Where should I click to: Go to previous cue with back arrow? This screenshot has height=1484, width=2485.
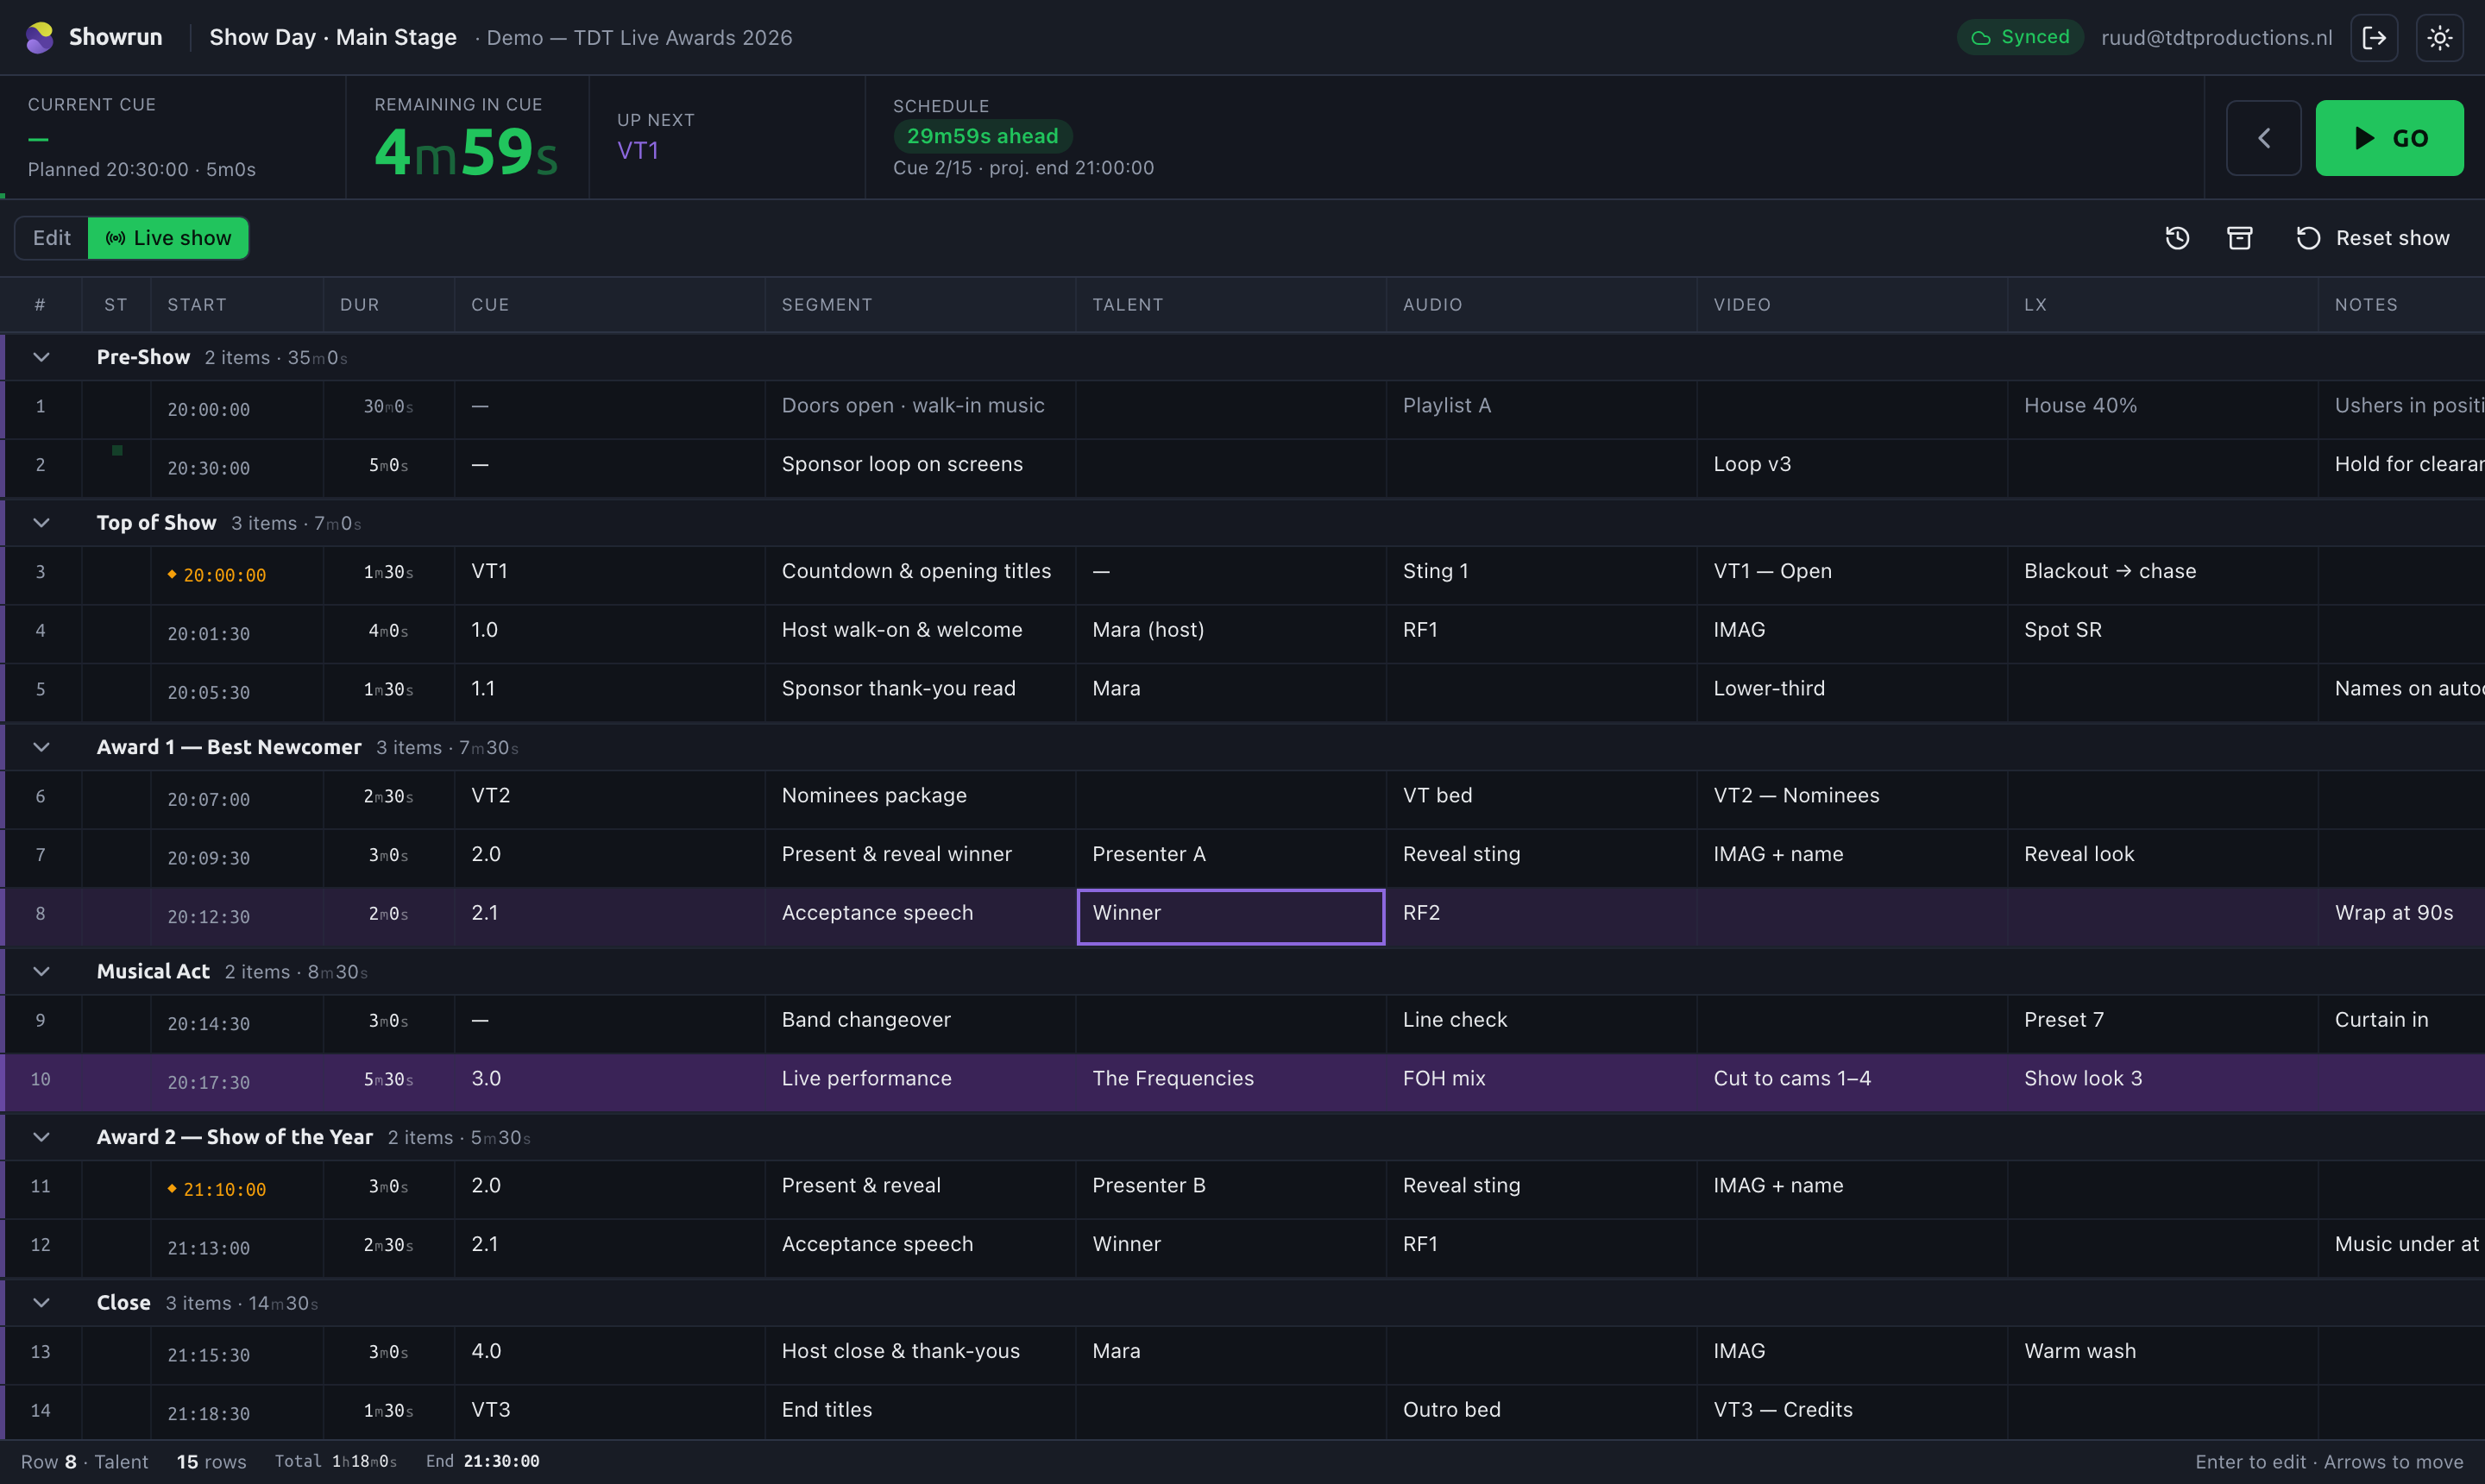point(2264,138)
